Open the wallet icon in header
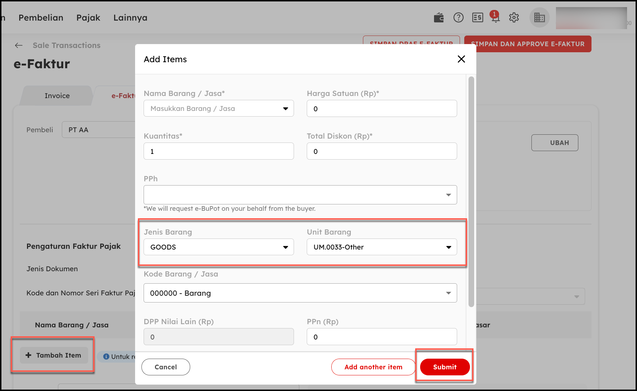Screen dimensions: 637x391 [439, 17]
